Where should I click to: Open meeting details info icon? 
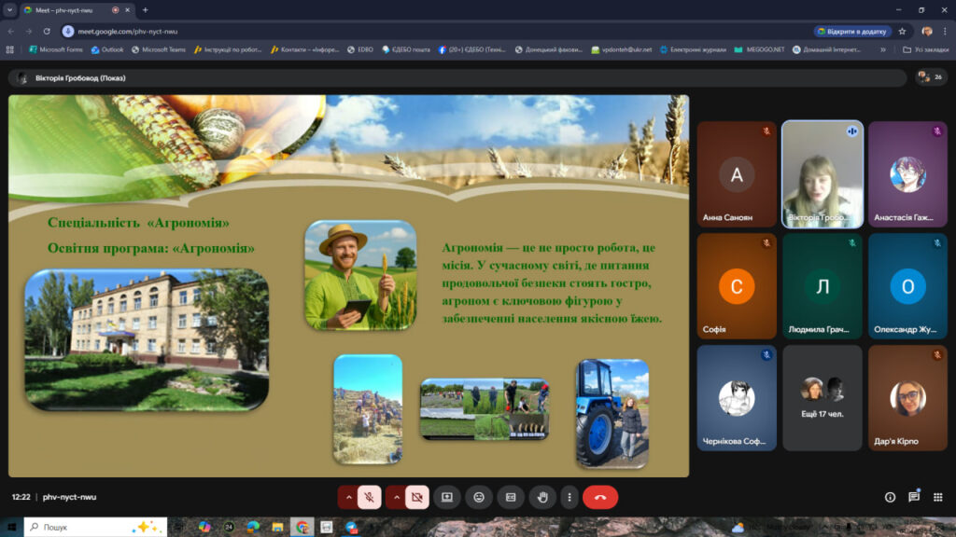890,497
